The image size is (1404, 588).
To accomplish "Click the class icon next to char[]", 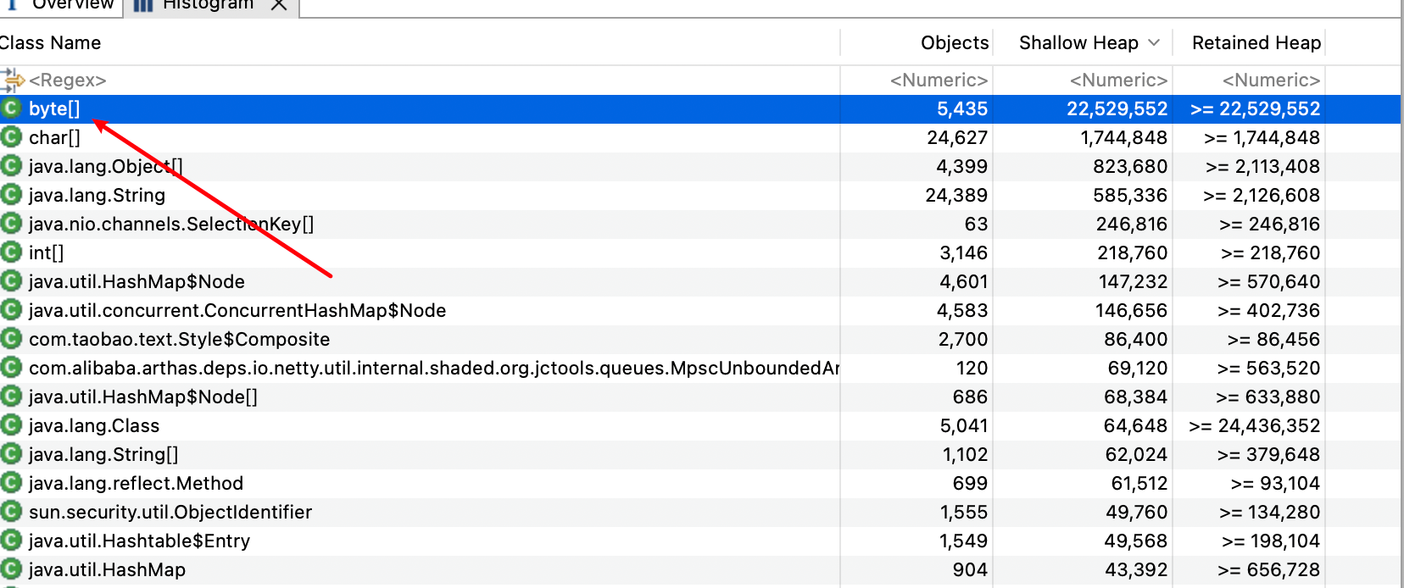I will click(11, 137).
